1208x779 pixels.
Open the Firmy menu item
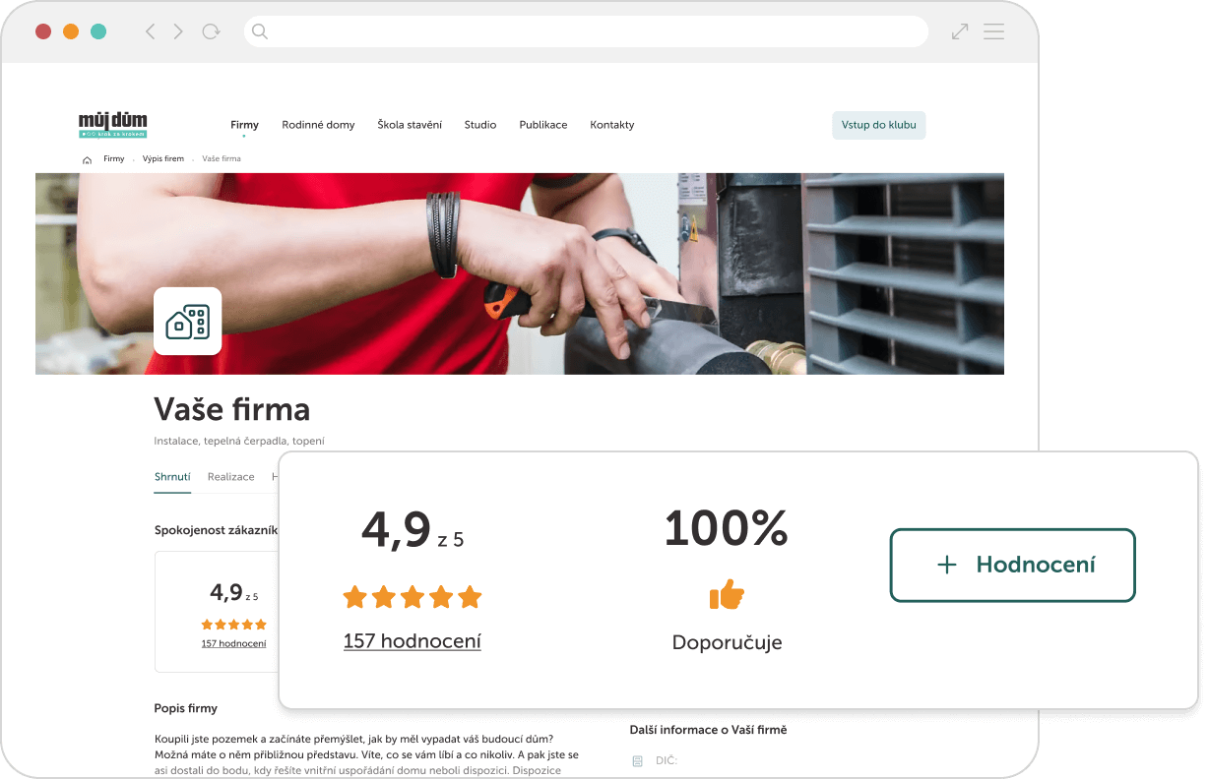coord(244,125)
